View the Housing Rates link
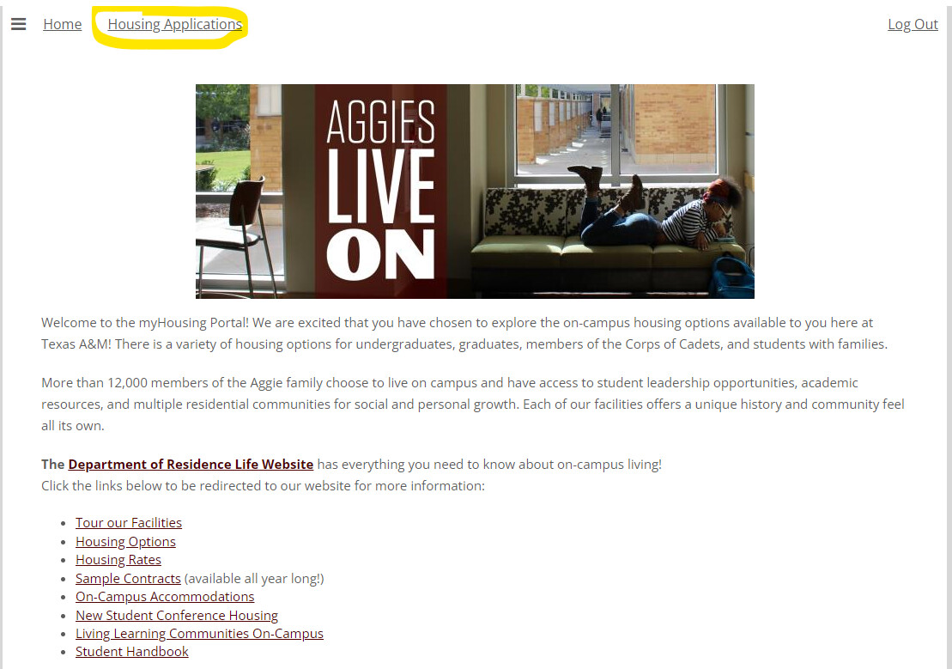Viewport: 952px width, 669px height. 118,560
